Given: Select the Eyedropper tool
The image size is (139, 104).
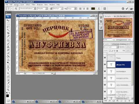Looking at the screenshot, I should tap(8, 83).
